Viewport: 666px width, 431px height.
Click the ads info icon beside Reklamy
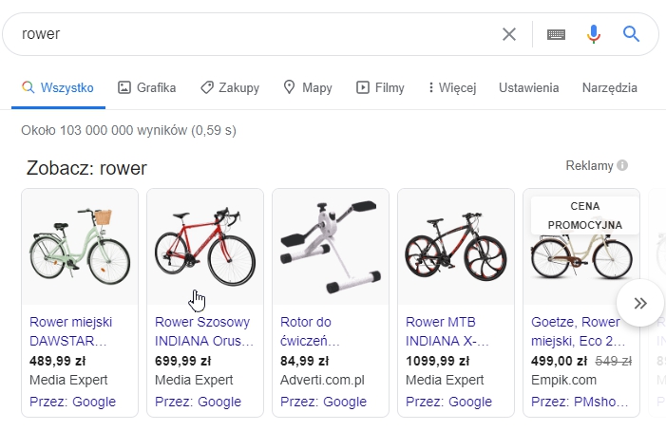coord(622,165)
